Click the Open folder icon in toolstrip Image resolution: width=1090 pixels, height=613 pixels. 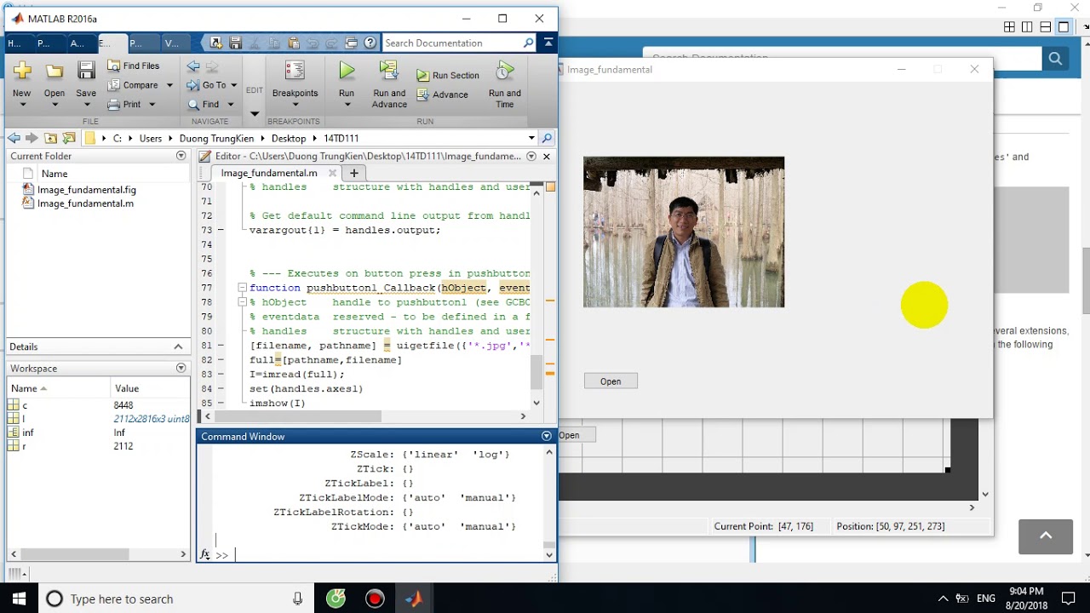click(x=54, y=72)
